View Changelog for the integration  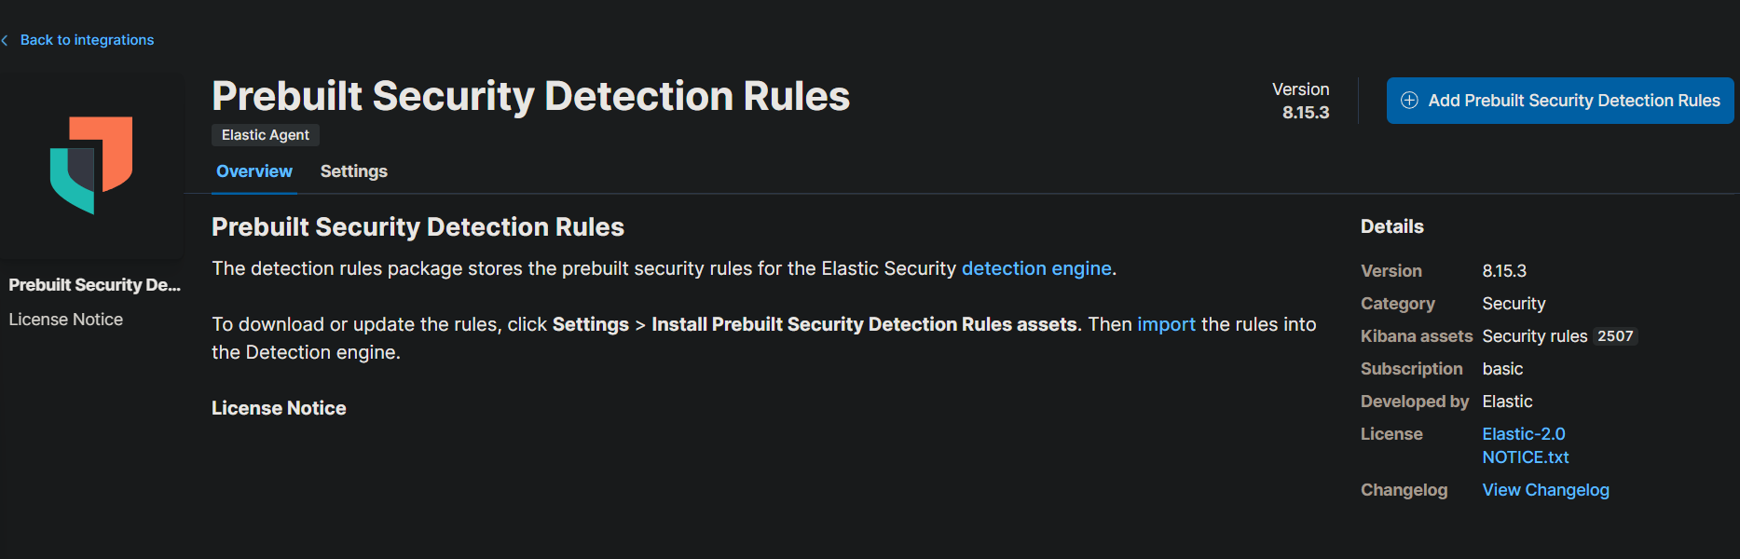click(x=1545, y=490)
